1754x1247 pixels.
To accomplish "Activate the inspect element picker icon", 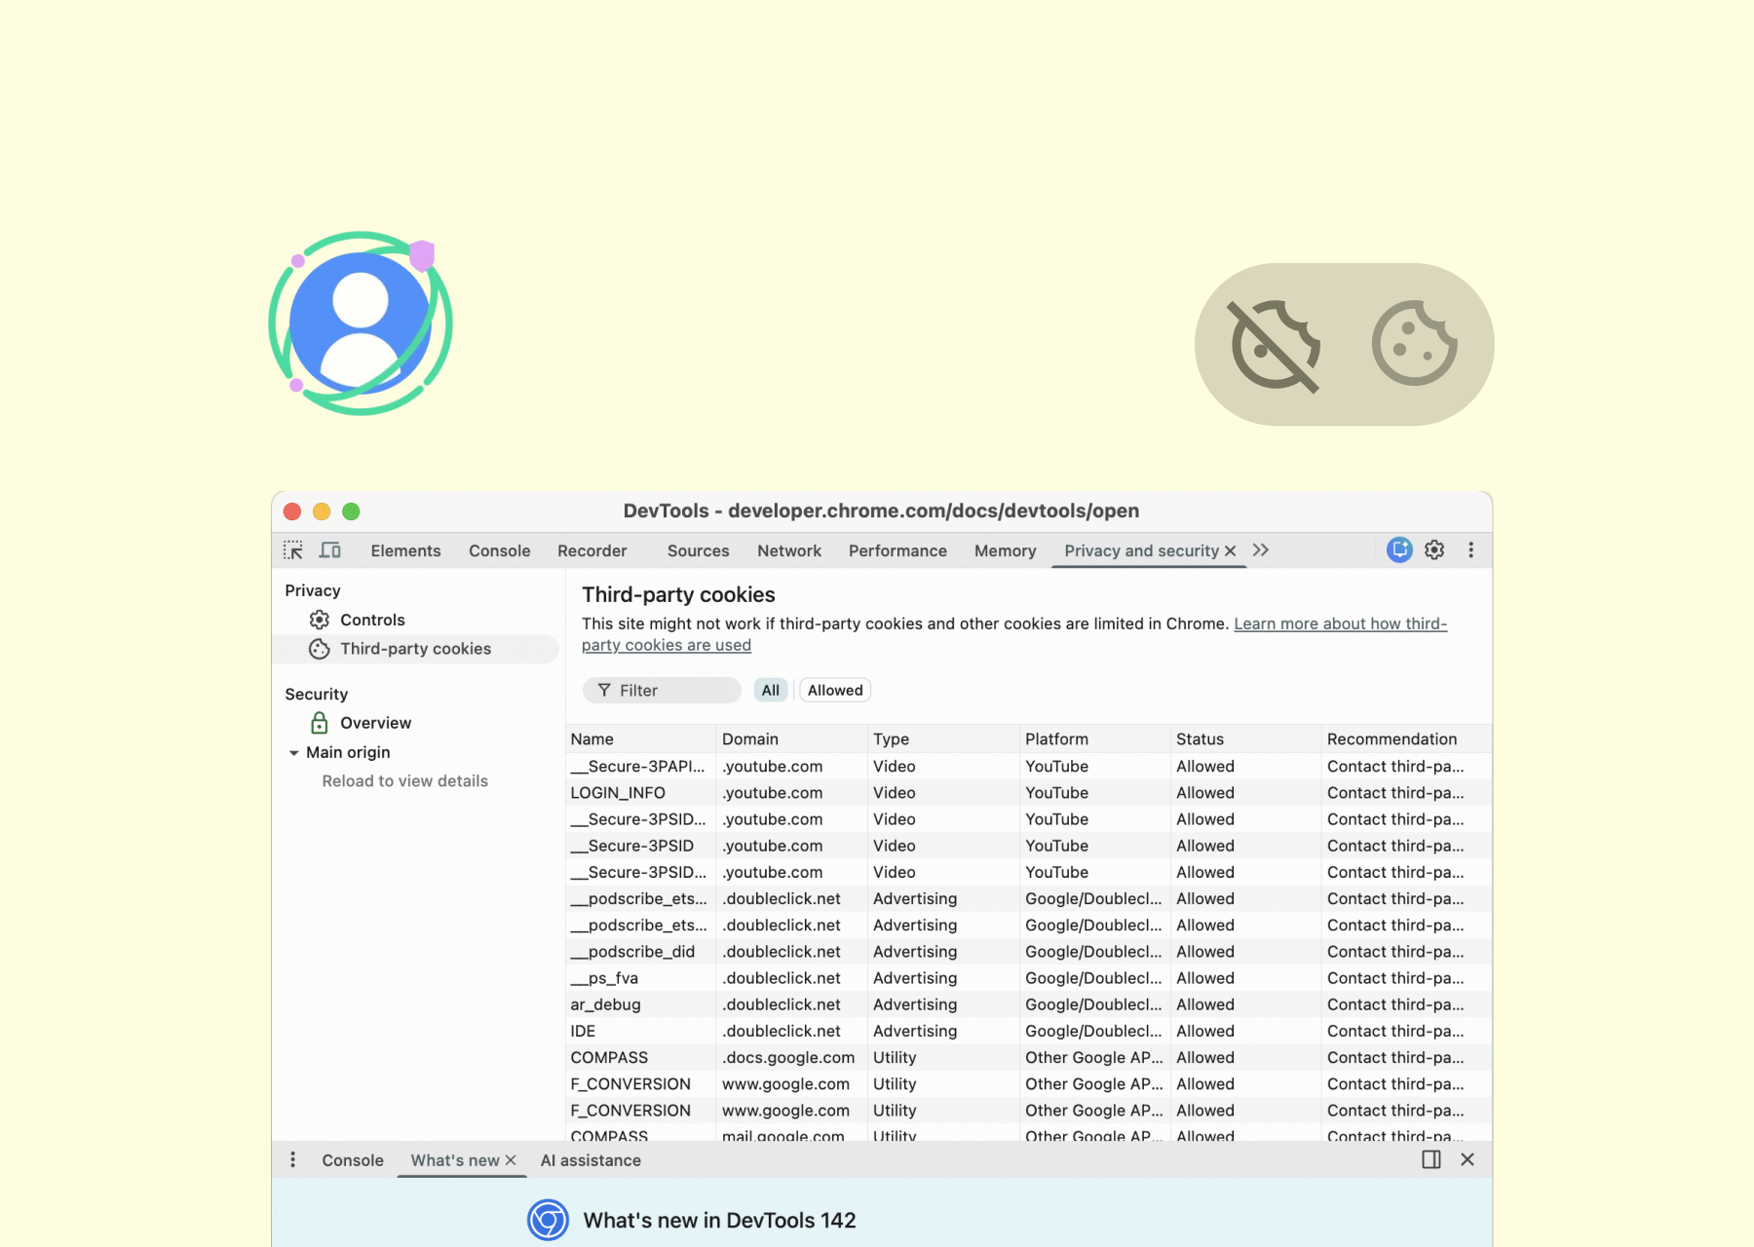I will click(293, 550).
